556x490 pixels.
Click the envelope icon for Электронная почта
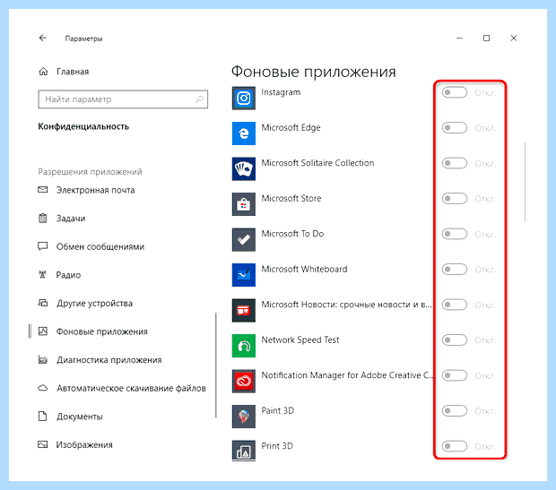[x=43, y=190]
